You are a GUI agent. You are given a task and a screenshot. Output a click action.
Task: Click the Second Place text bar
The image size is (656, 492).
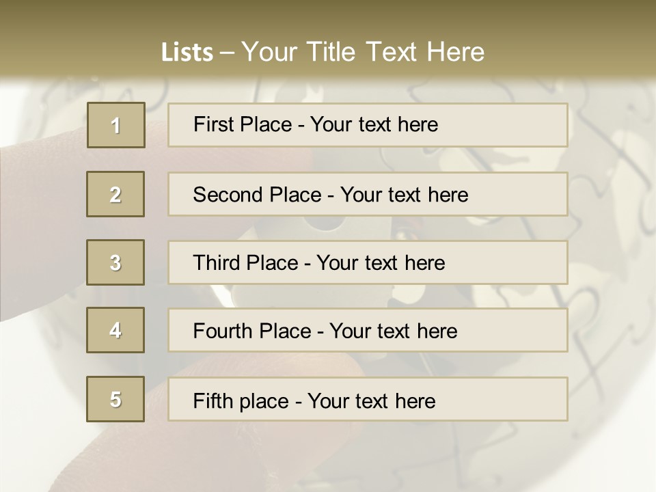pyautogui.click(x=368, y=194)
